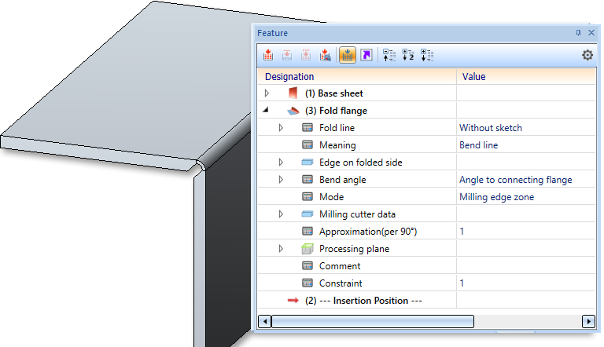Click the horizontal scrollbar right arrow
The height and width of the screenshot is (347, 604).
pyautogui.click(x=588, y=321)
